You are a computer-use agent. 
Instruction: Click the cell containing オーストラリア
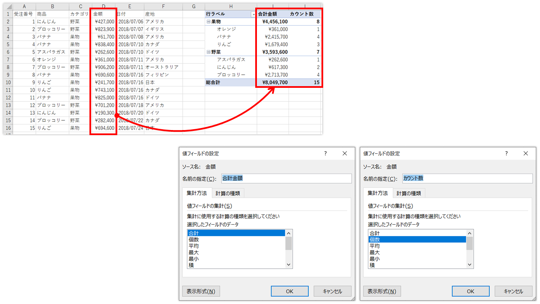point(163,67)
